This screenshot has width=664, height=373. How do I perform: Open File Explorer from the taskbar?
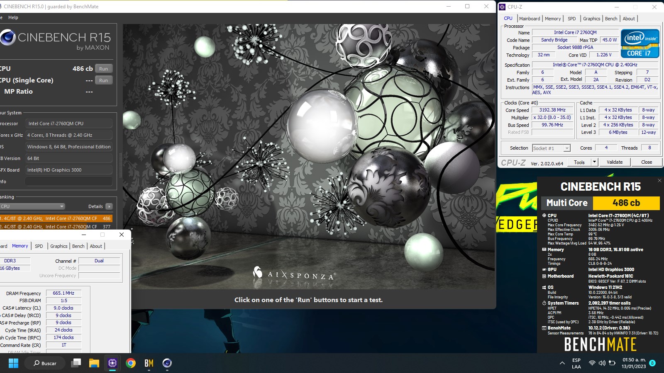(94, 363)
